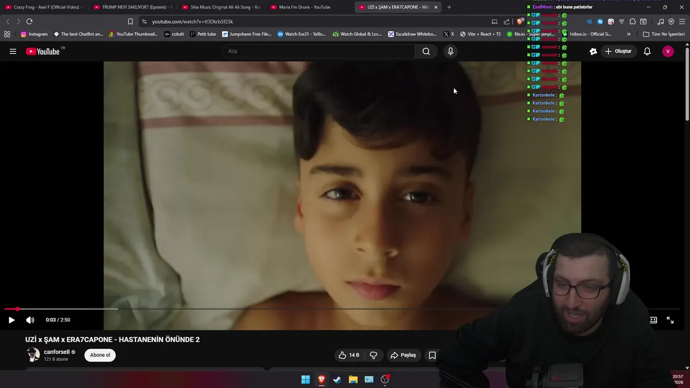Open the cobalt bookmark
Viewport: 690px width, 388px height.
(x=174, y=34)
